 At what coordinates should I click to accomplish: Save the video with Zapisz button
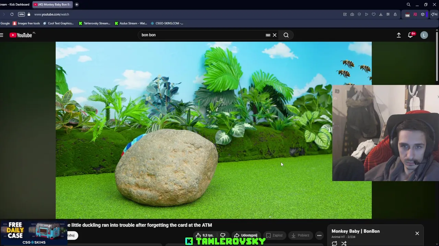coord(274,235)
